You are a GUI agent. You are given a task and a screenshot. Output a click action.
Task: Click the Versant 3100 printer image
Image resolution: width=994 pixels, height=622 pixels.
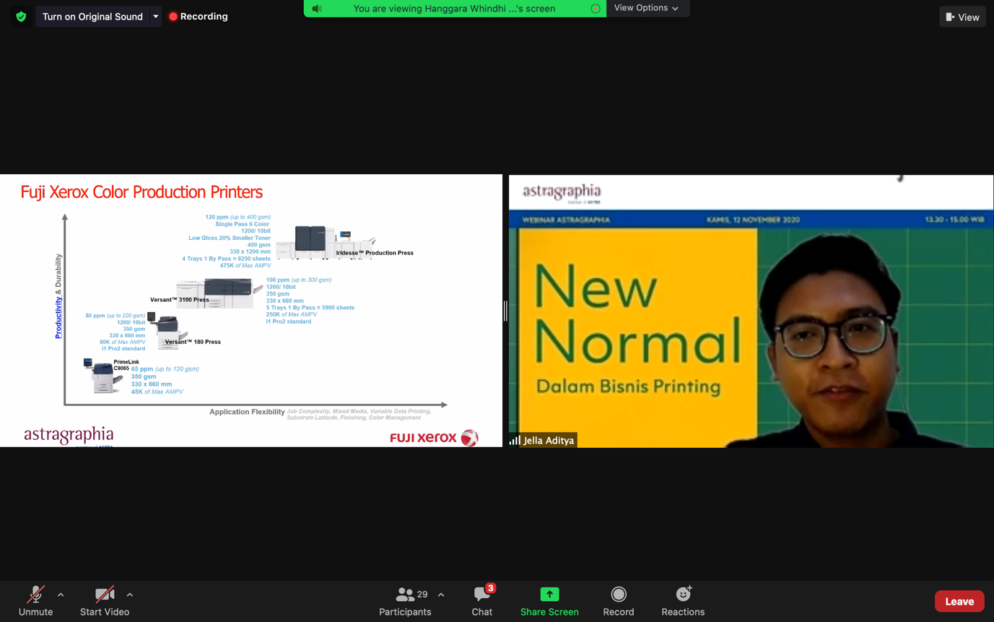(219, 293)
